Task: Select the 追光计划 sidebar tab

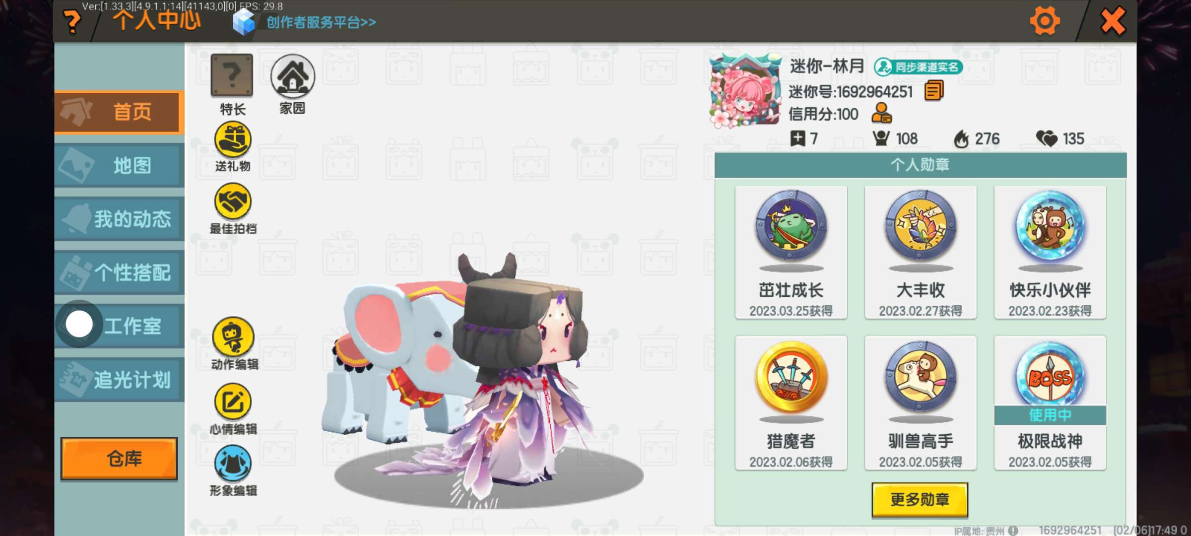Action: (119, 380)
